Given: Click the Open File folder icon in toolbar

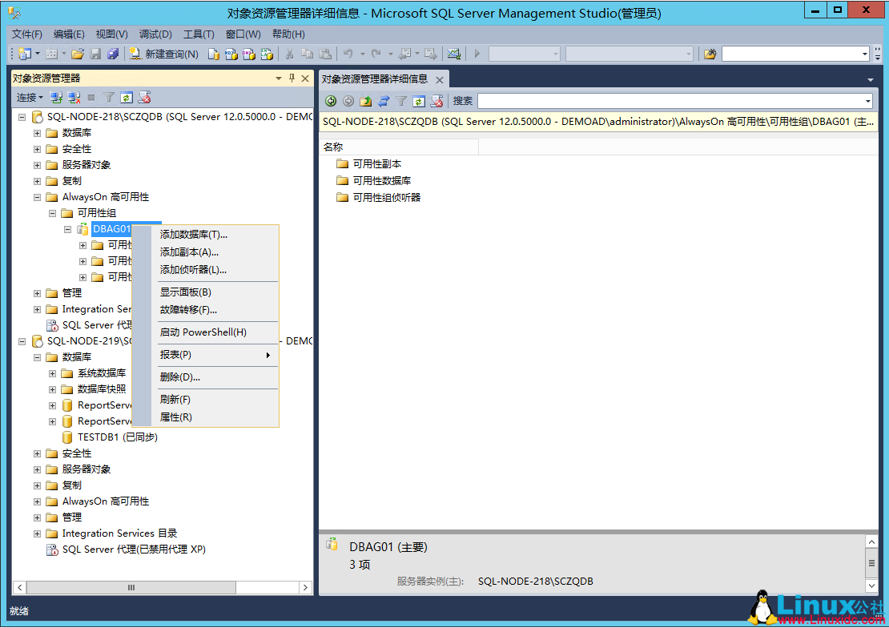Looking at the screenshot, I should [76, 53].
